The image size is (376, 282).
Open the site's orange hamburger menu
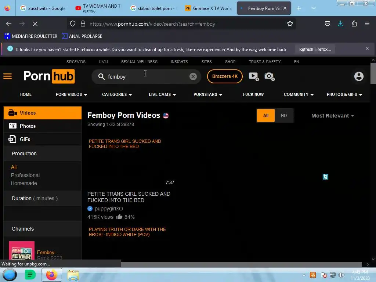7,76
